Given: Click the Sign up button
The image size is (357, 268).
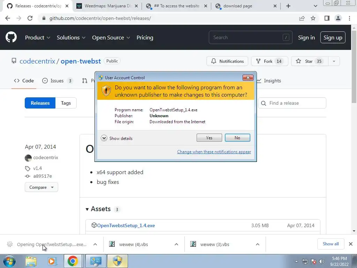Looking at the screenshot, I should (333, 37).
